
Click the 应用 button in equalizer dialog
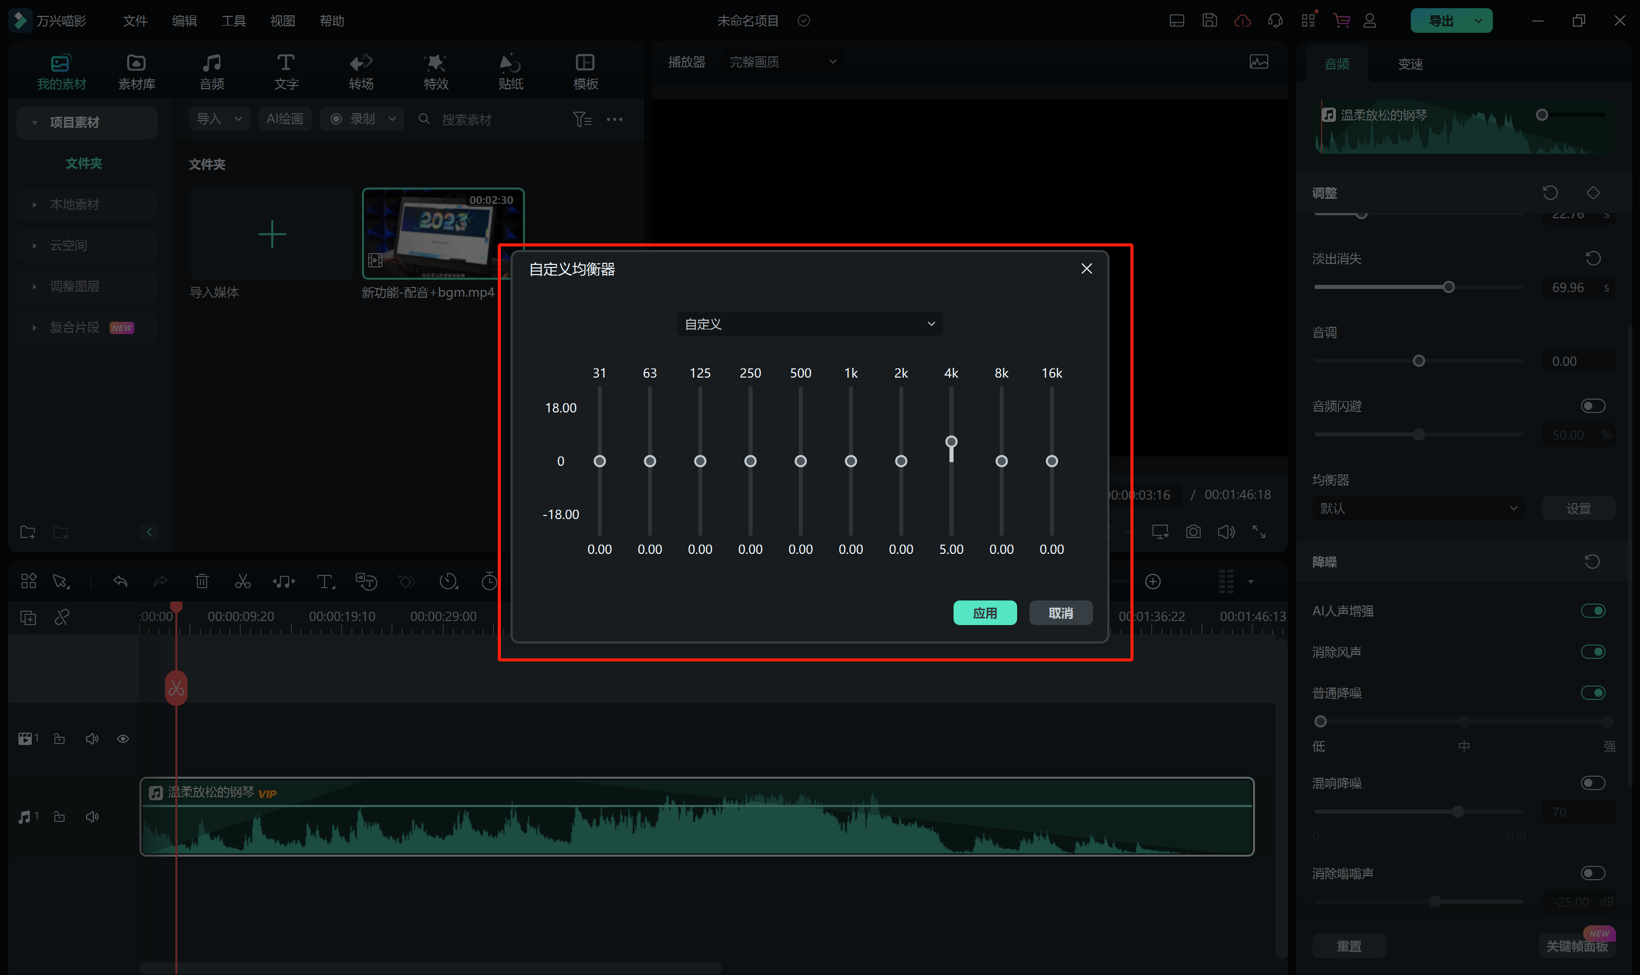[984, 613]
